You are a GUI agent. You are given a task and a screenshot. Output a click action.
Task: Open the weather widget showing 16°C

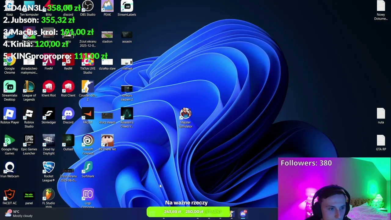(18, 214)
